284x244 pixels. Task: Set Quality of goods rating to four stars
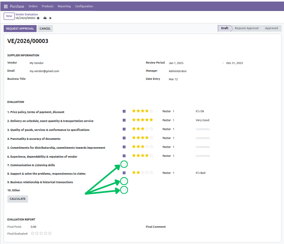[147, 129]
